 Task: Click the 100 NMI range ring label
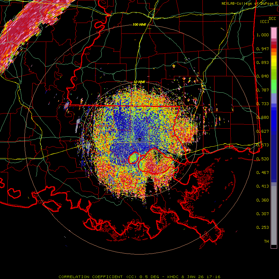139,24
